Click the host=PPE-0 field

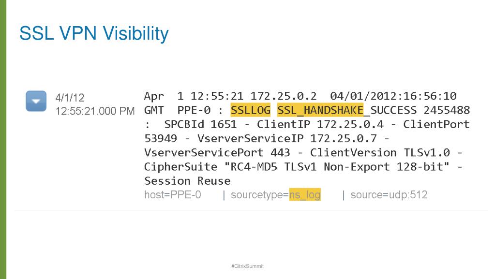click(x=173, y=195)
